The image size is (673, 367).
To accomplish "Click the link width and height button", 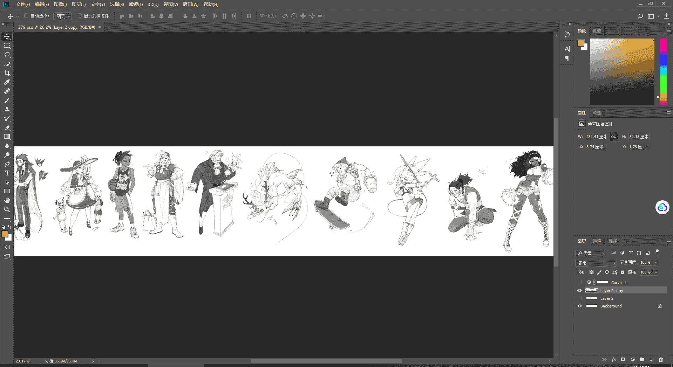I will [614, 137].
